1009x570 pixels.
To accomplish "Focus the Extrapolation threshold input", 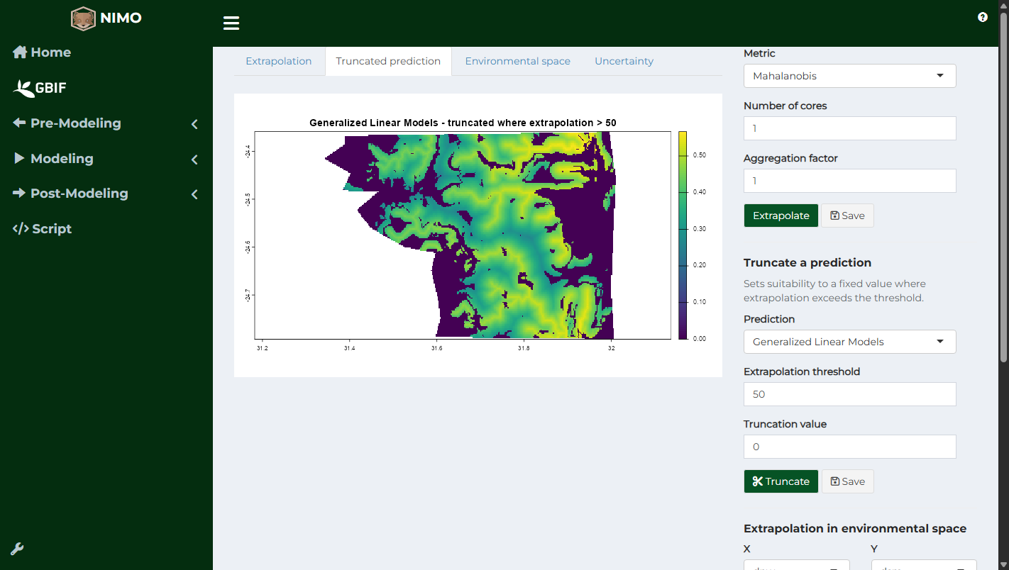I will 849,394.
